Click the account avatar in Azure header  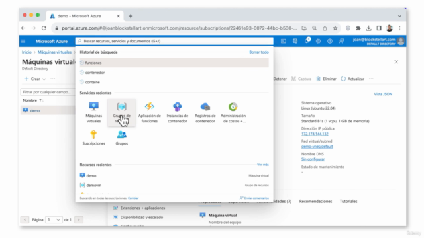(401, 41)
